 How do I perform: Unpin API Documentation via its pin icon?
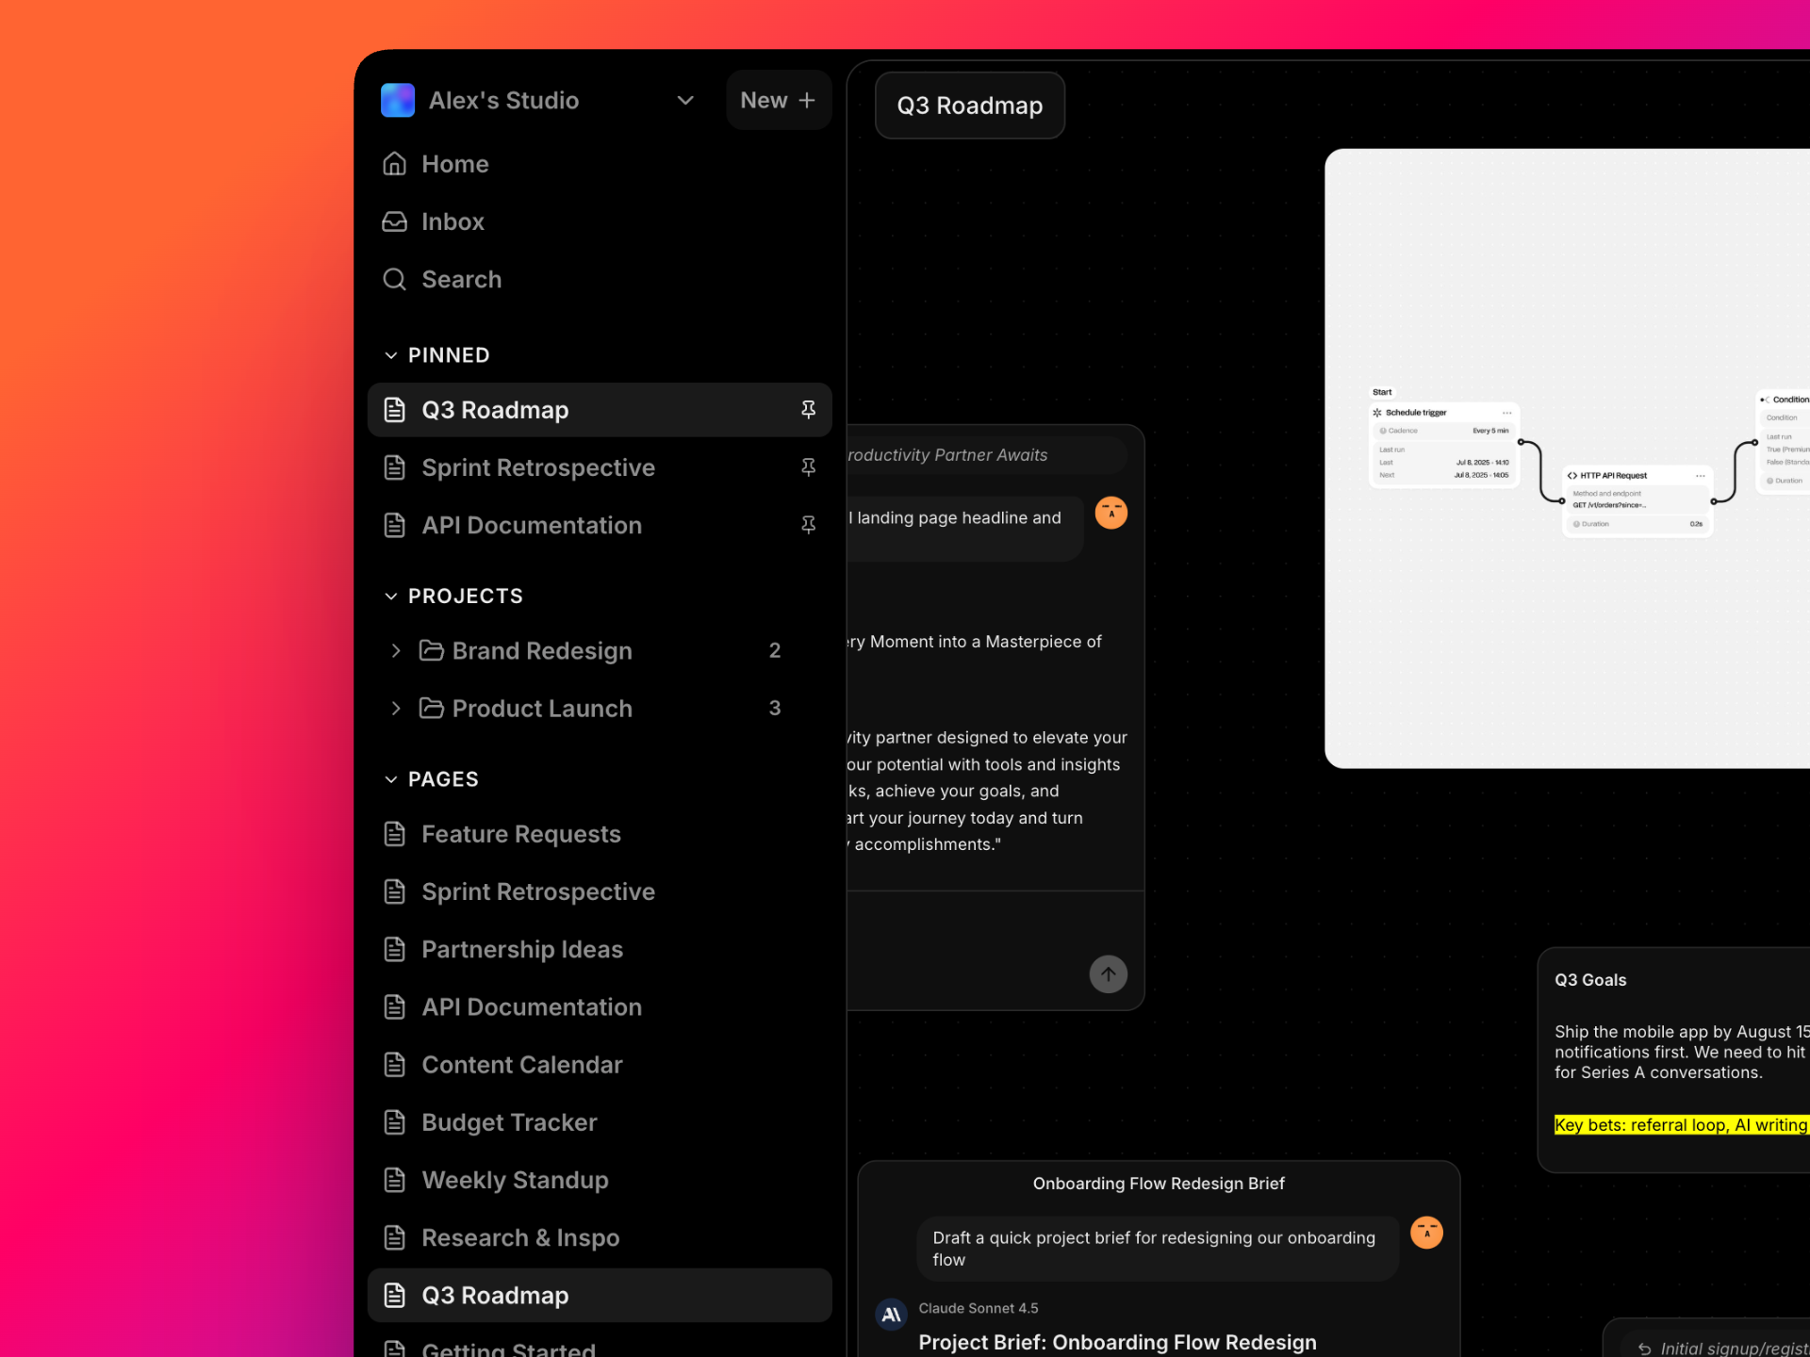pos(808,525)
